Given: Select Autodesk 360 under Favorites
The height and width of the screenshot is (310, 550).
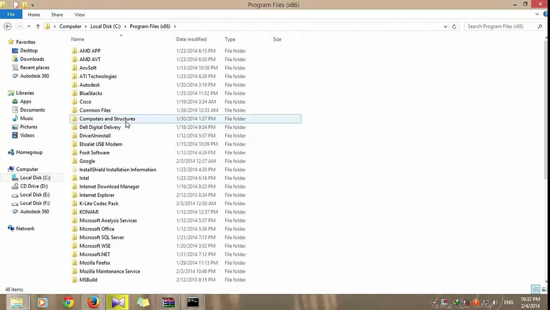Looking at the screenshot, I should tap(34, 76).
